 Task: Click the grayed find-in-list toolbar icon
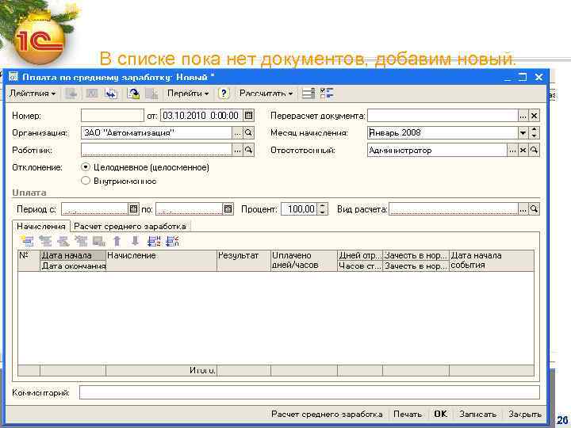[x=71, y=94]
